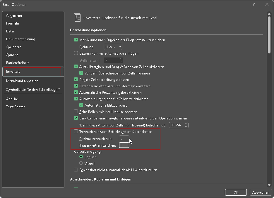Close the Excel-Optionen dialog window
The width and height of the screenshot is (274, 198).
(267, 4)
